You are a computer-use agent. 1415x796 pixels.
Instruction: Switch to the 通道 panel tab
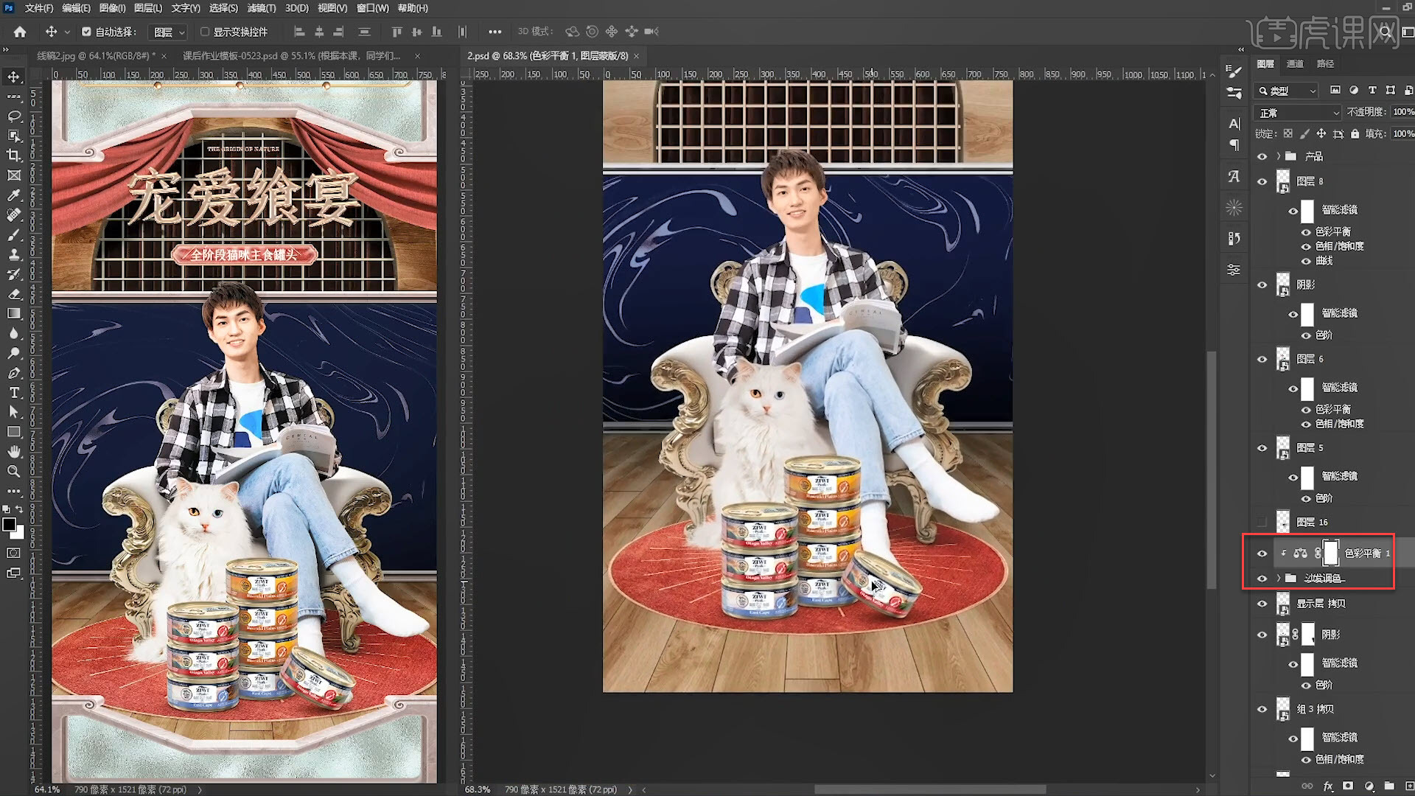[1295, 64]
